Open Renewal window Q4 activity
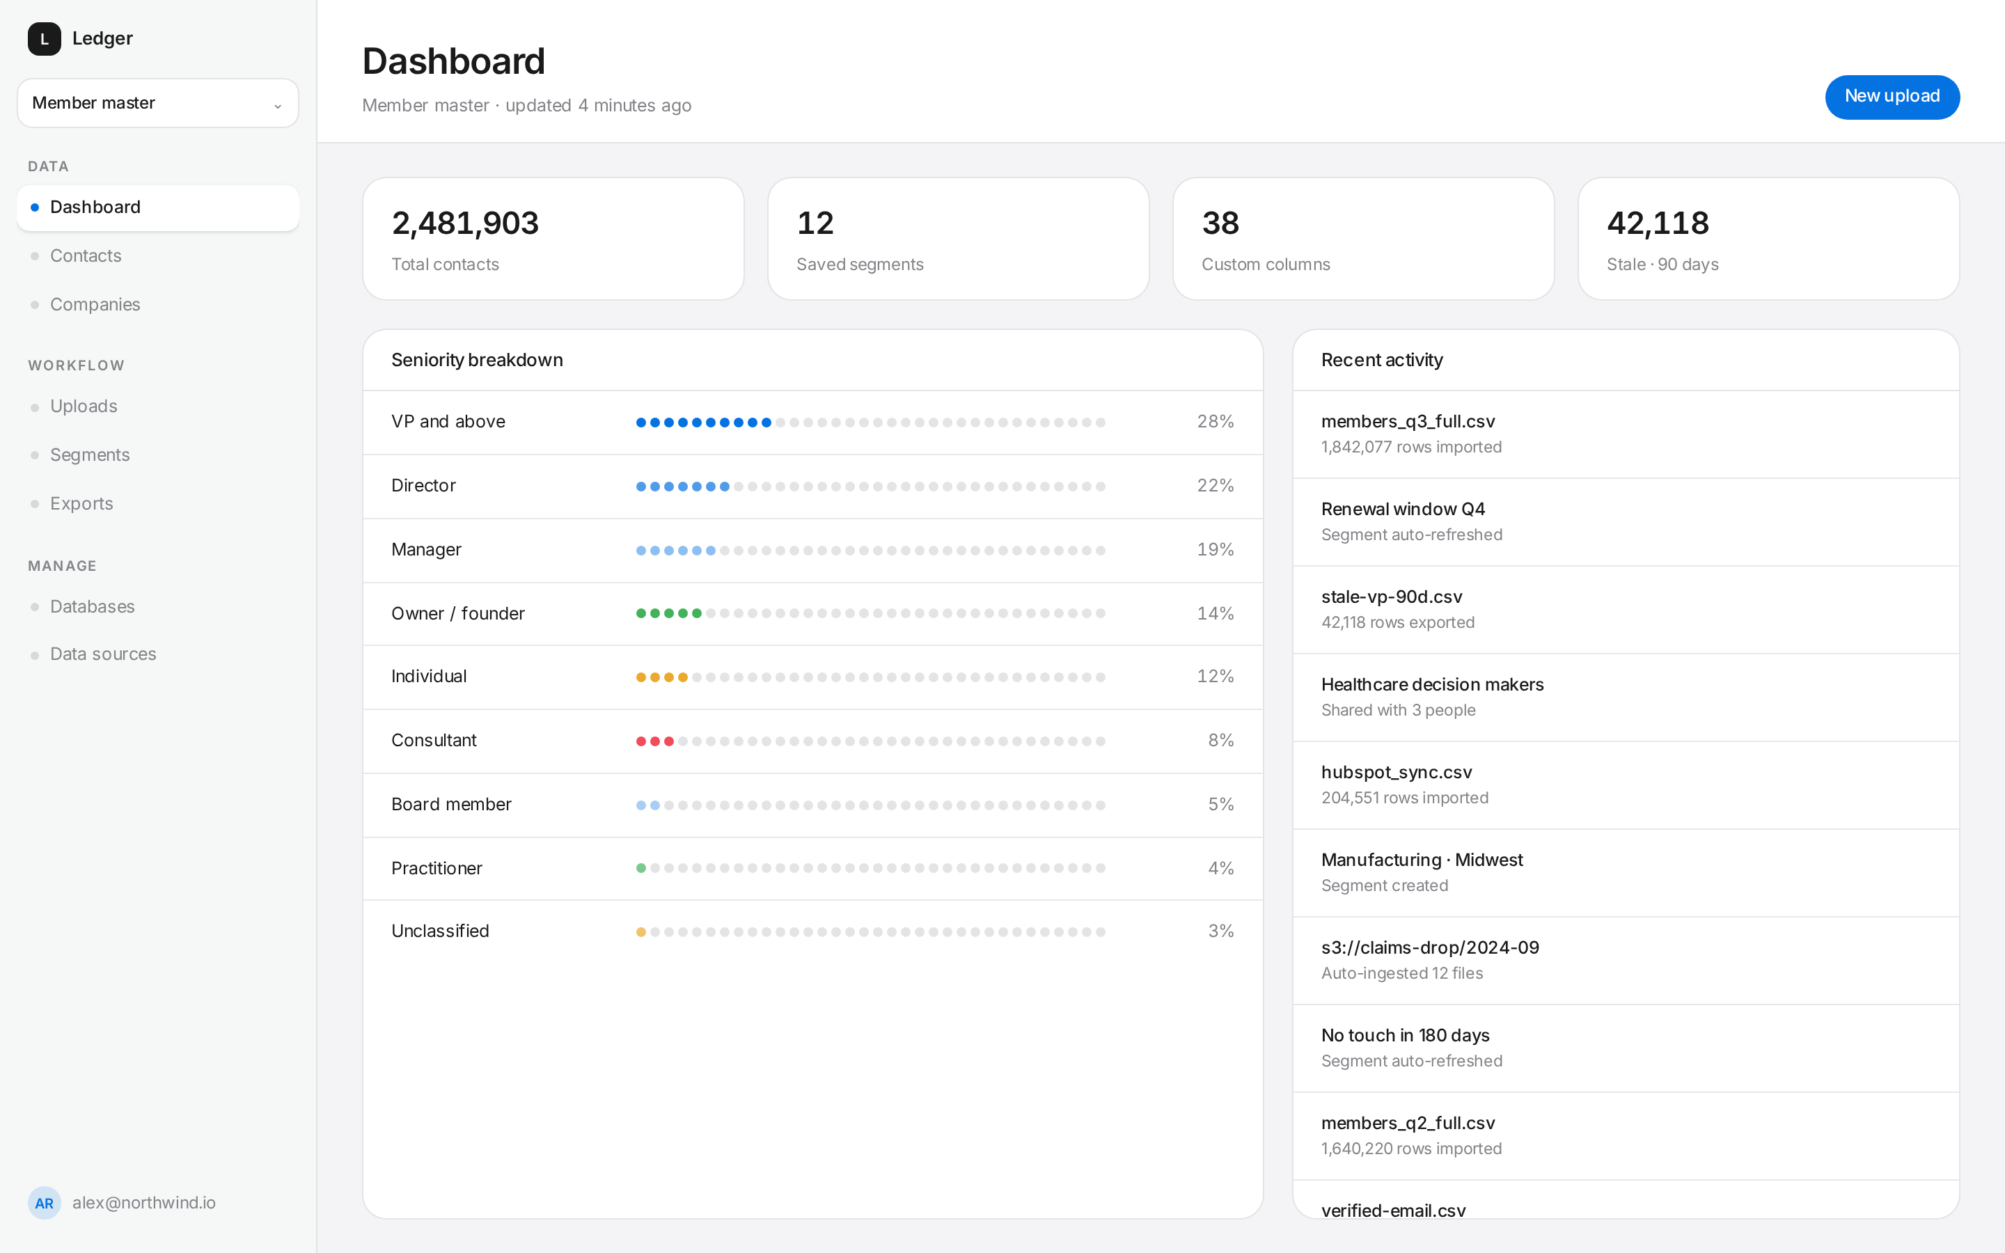This screenshot has width=2005, height=1253. point(1626,522)
